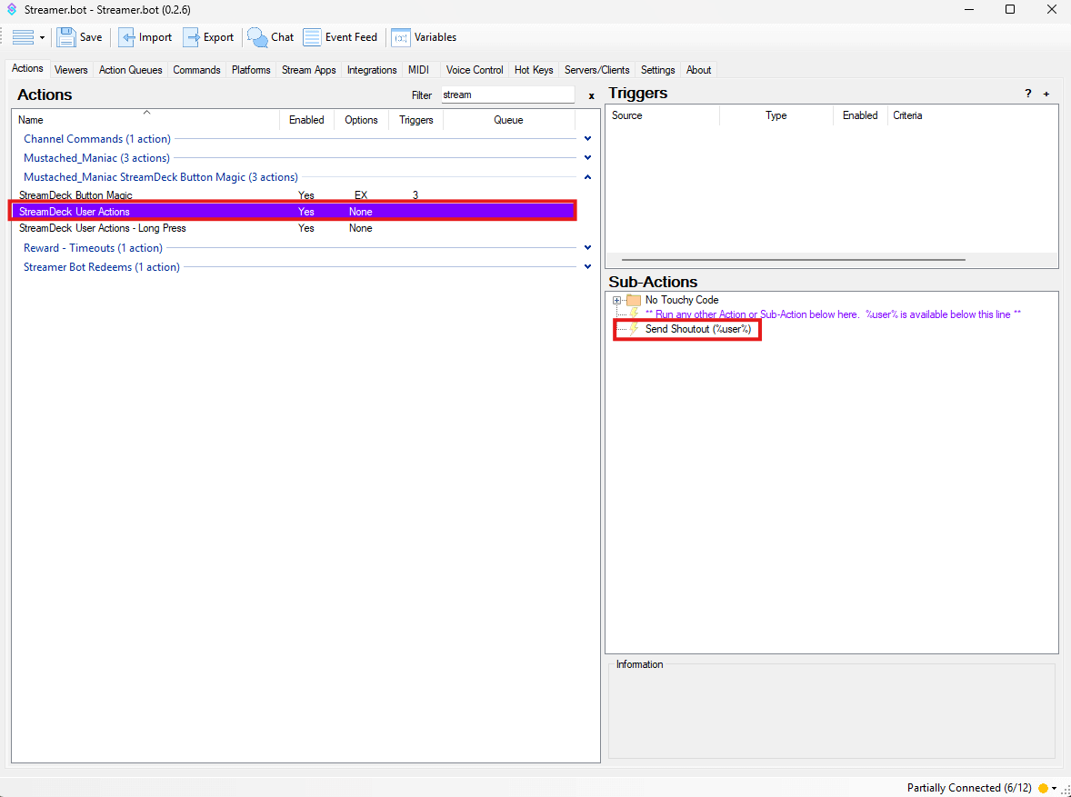This screenshot has width=1071, height=797.
Task: Add a trigger with the plus button
Action: click(x=1046, y=94)
